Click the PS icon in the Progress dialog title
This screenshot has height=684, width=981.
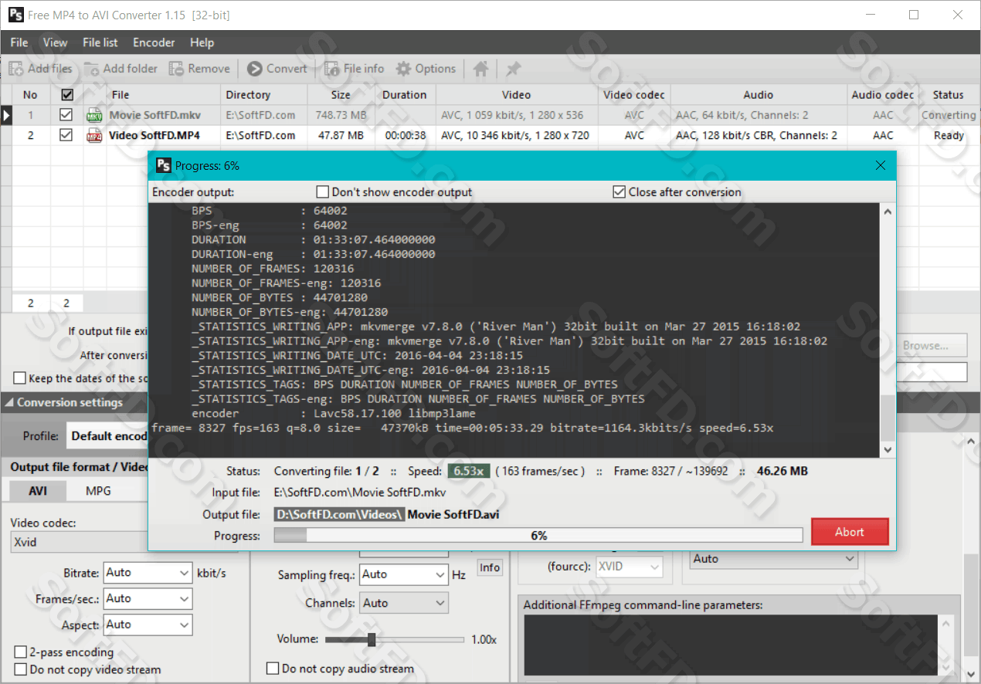[x=163, y=165]
